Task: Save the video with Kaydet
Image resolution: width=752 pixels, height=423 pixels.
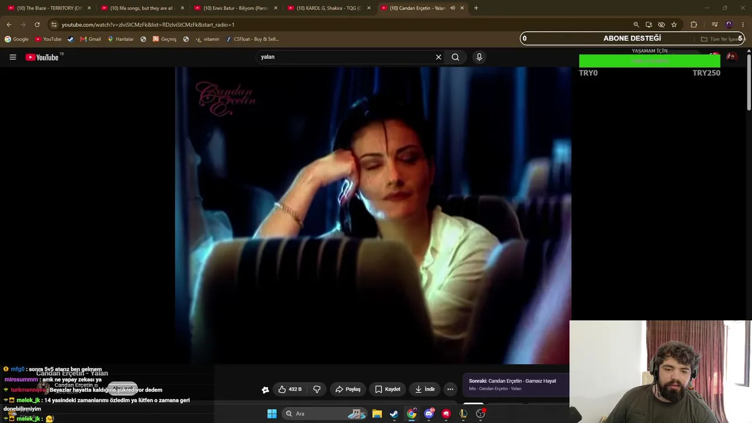Action: tap(388, 389)
